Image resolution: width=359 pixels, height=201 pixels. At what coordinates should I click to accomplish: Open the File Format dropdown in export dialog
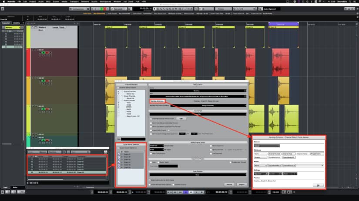[x=198, y=114]
